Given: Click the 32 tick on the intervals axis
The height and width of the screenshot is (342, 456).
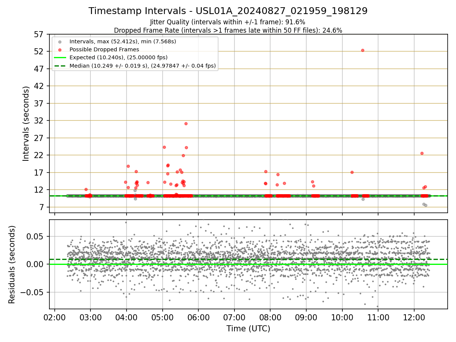Looking at the screenshot, I should tap(39, 120).
